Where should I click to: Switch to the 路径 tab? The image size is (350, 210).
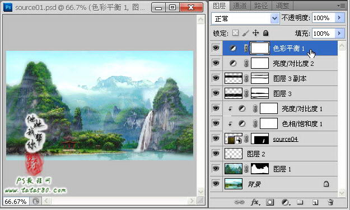tap(261, 6)
